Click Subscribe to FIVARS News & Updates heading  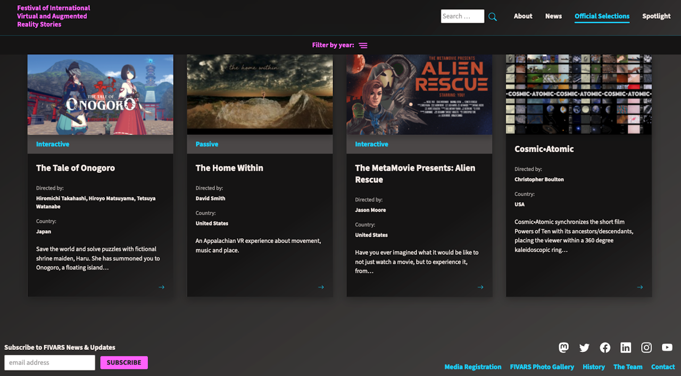[x=60, y=347]
